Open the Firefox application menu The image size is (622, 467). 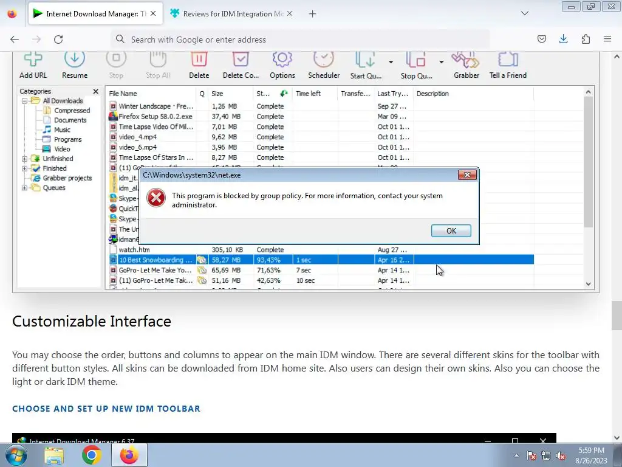tap(607, 39)
